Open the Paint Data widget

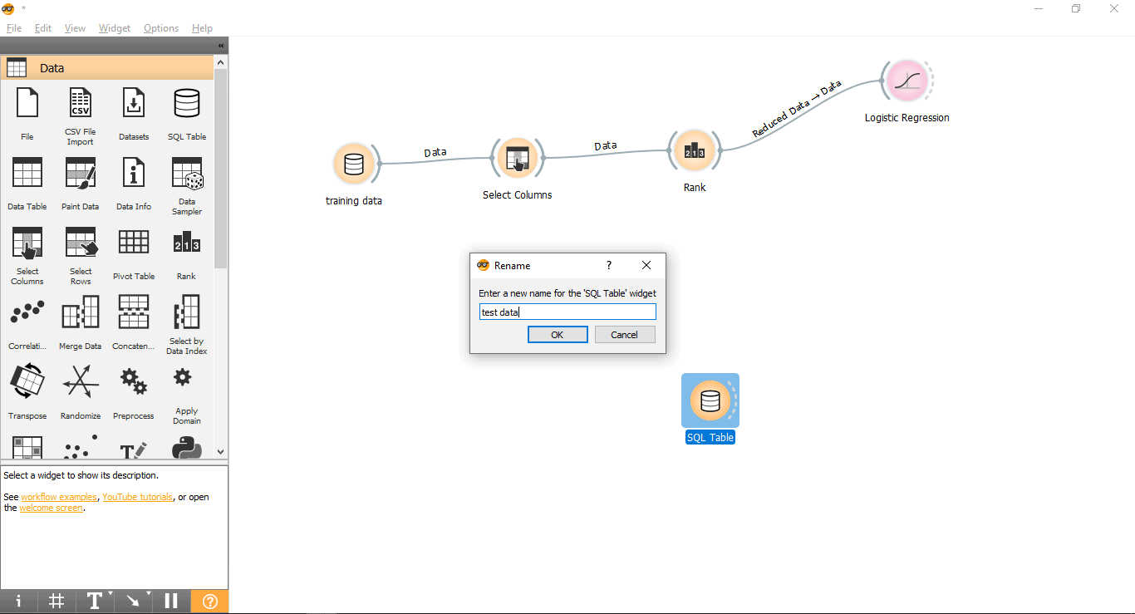tap(81, 174)
